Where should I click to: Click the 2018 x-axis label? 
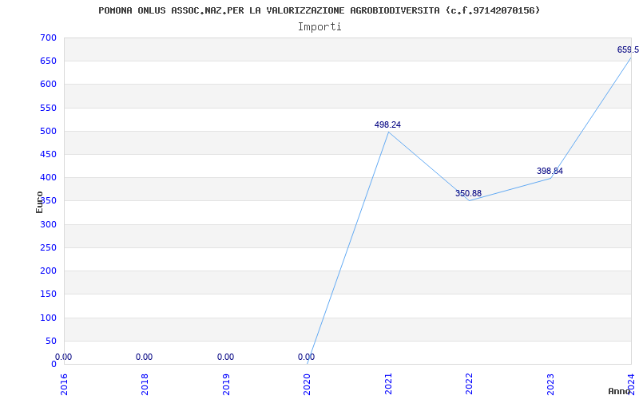[145, 385]
